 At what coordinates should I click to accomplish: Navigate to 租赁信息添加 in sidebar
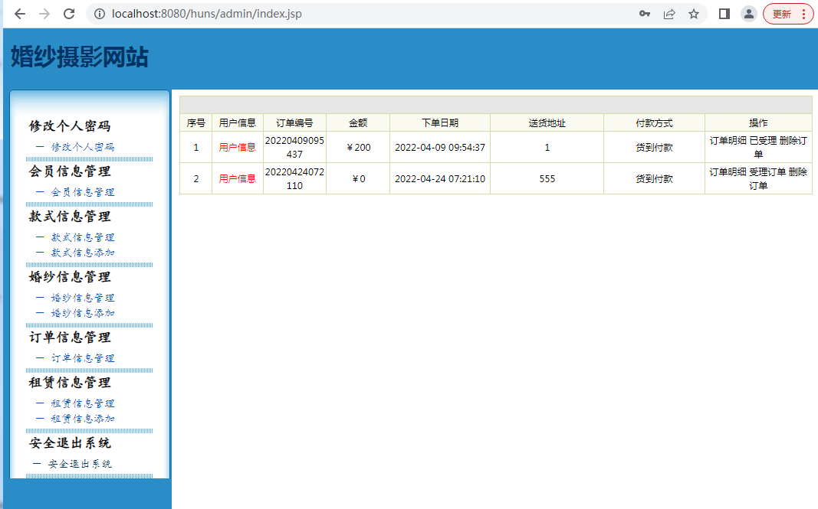click(x=83, y=419)
